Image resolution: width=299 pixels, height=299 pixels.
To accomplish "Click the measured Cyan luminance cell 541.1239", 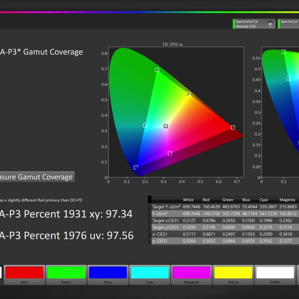I will pos(268,214).
